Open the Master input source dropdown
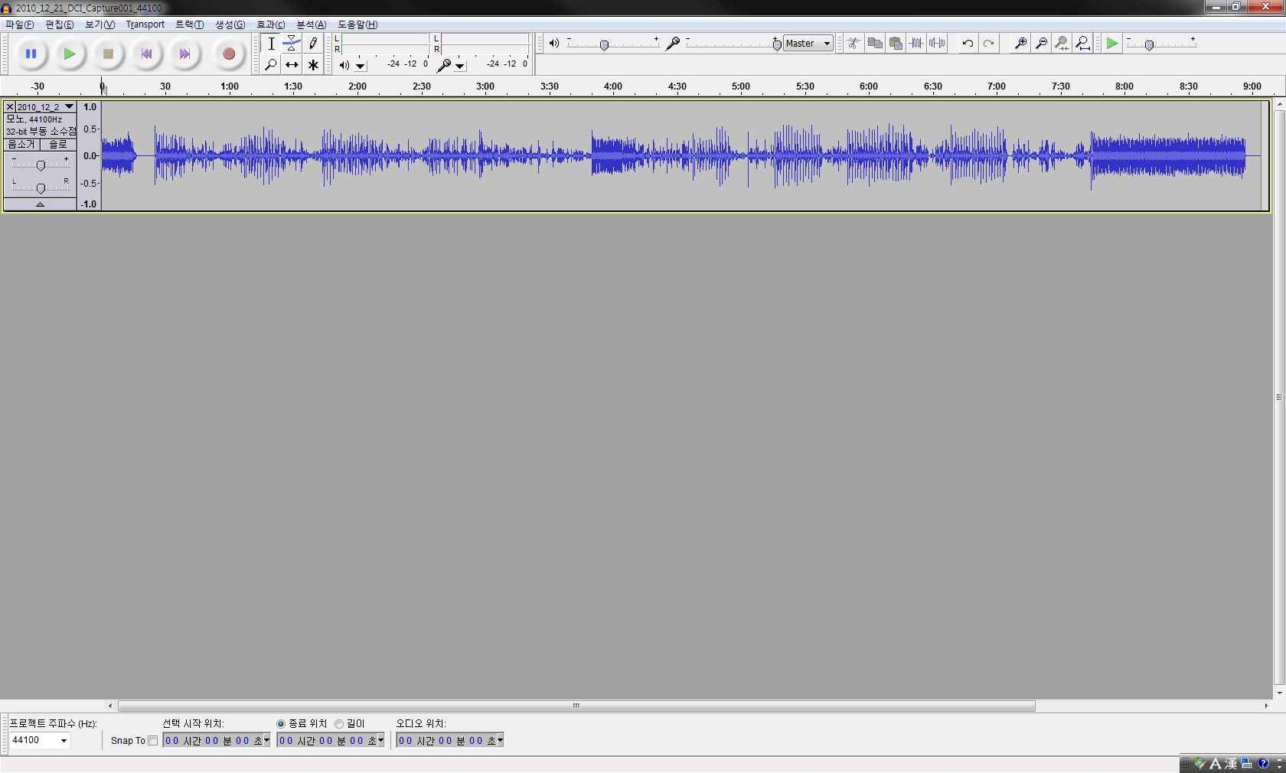 [x=808, y=44]
